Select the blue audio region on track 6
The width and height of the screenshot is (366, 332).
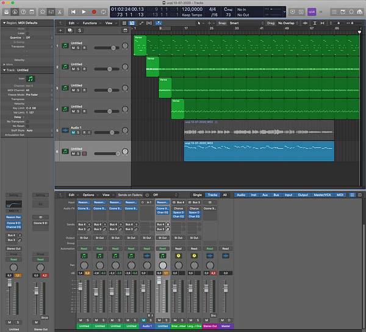pos(259,151)
